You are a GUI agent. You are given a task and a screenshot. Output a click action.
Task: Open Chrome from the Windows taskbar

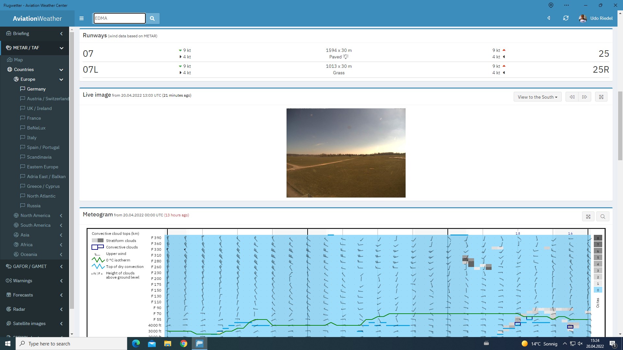[184, 344]
